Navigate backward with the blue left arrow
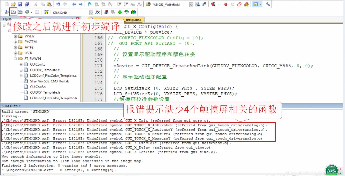 coord(74,4)
